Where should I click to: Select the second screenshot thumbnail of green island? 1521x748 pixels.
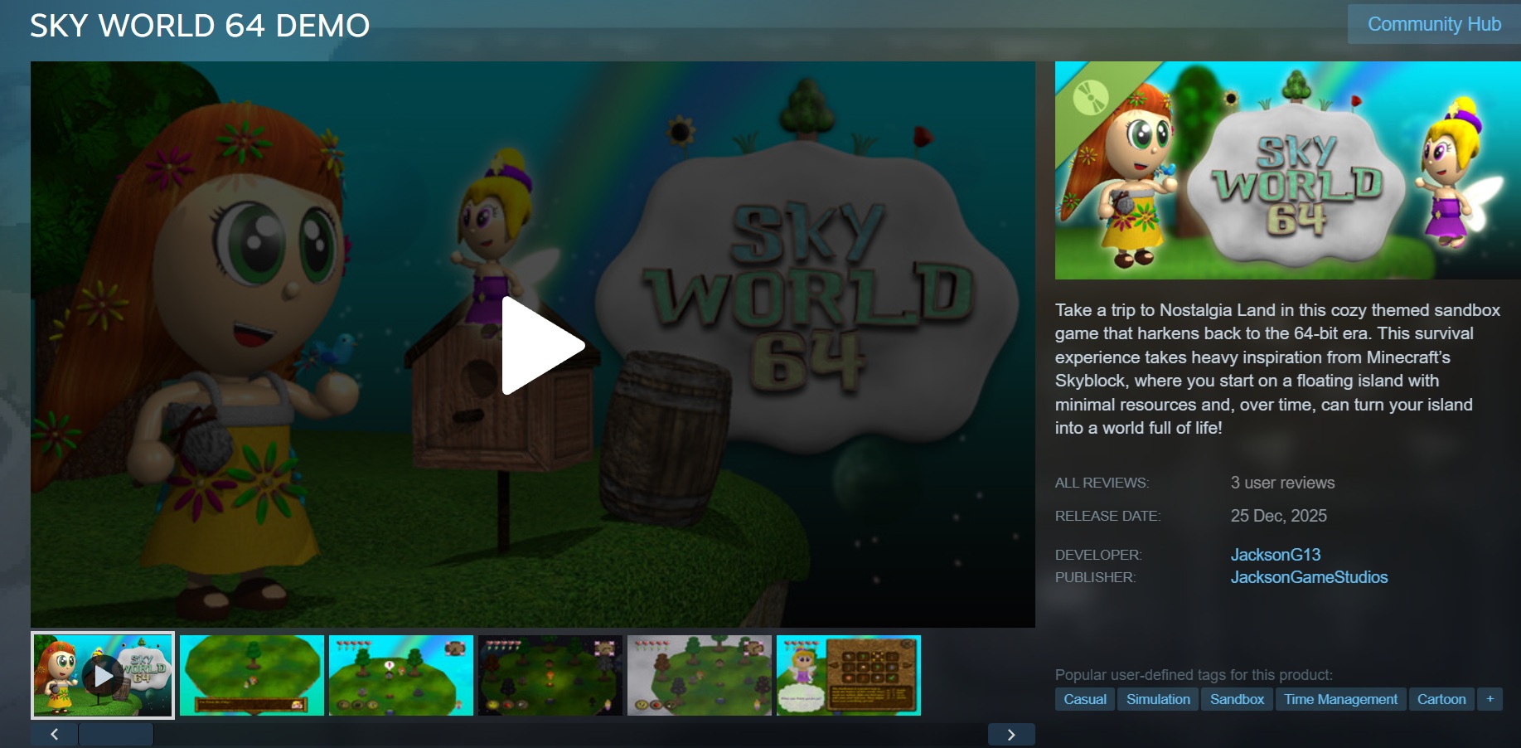(252, 675)
